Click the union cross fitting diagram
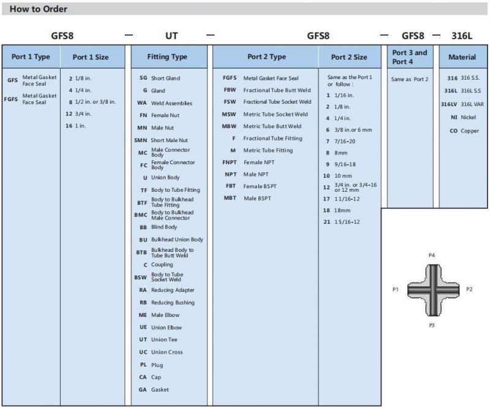This screenshot has height=410, width=490. coord(433,290)
